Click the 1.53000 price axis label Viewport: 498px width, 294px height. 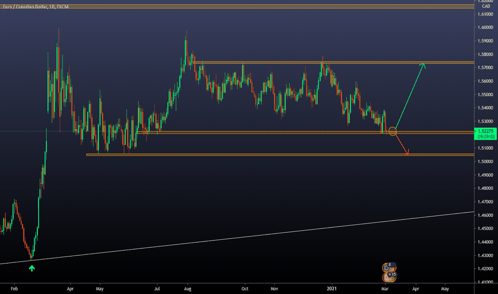[485, 121]
